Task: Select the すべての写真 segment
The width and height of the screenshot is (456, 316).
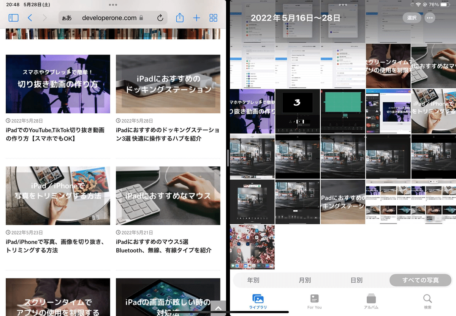Action: point(420,280)
